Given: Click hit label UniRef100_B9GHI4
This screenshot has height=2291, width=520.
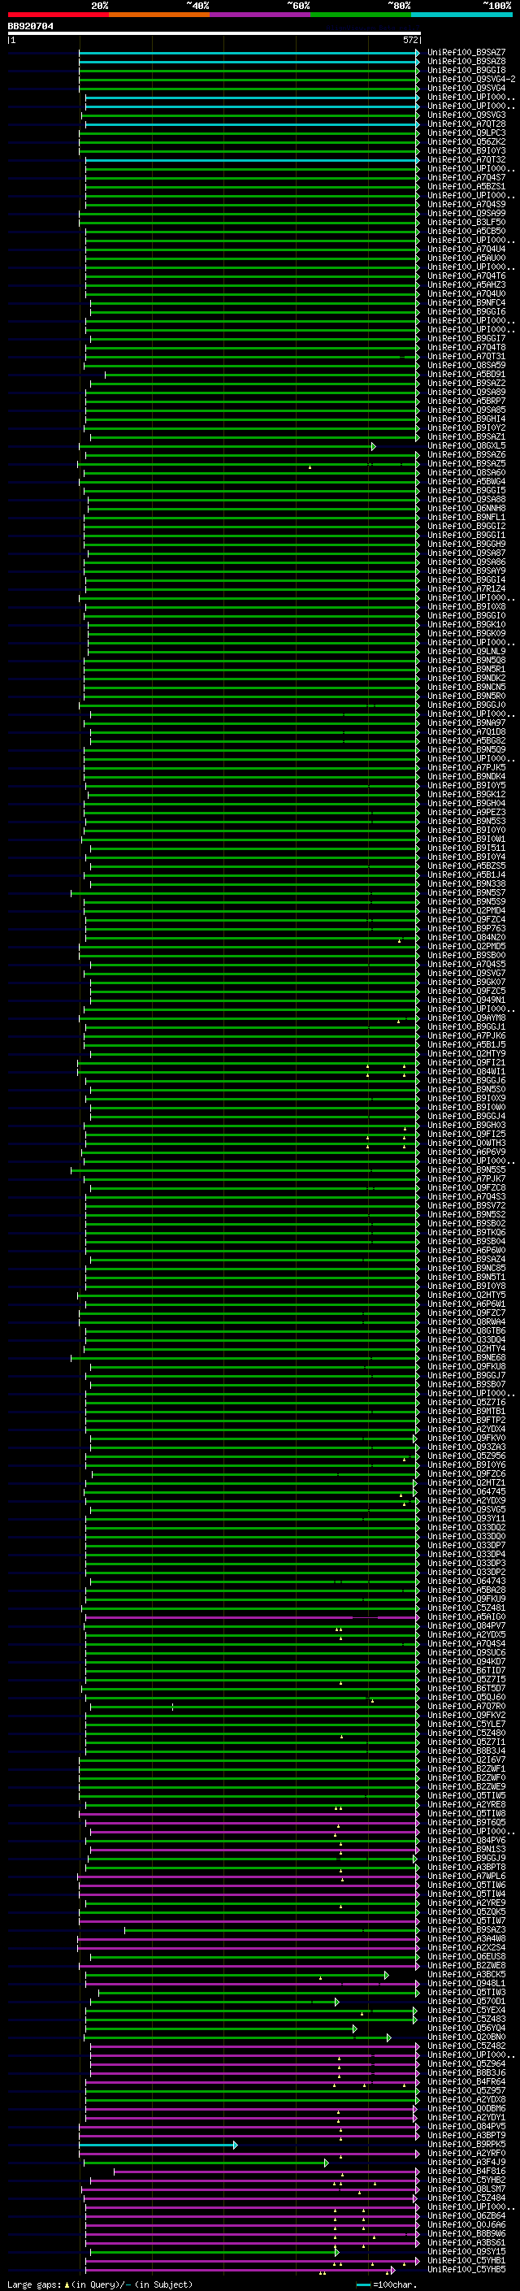Looking at the screenshot, I should tap(466, 419).
